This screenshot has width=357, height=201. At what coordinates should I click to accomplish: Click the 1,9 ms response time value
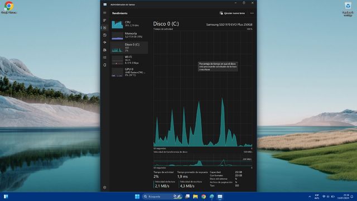point(182,176)
